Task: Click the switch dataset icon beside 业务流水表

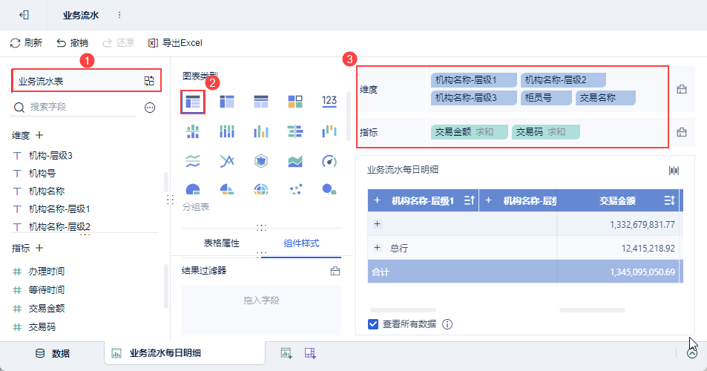Action: [149, 81]
